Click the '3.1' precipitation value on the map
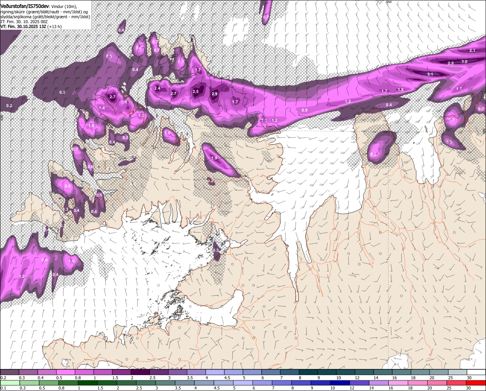486x391 pixels. [x=430, y=74]
